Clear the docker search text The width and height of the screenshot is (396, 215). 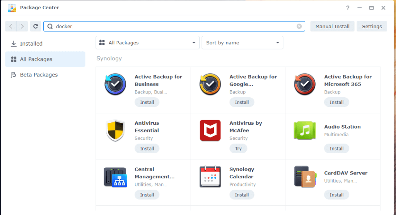(299, 26)
